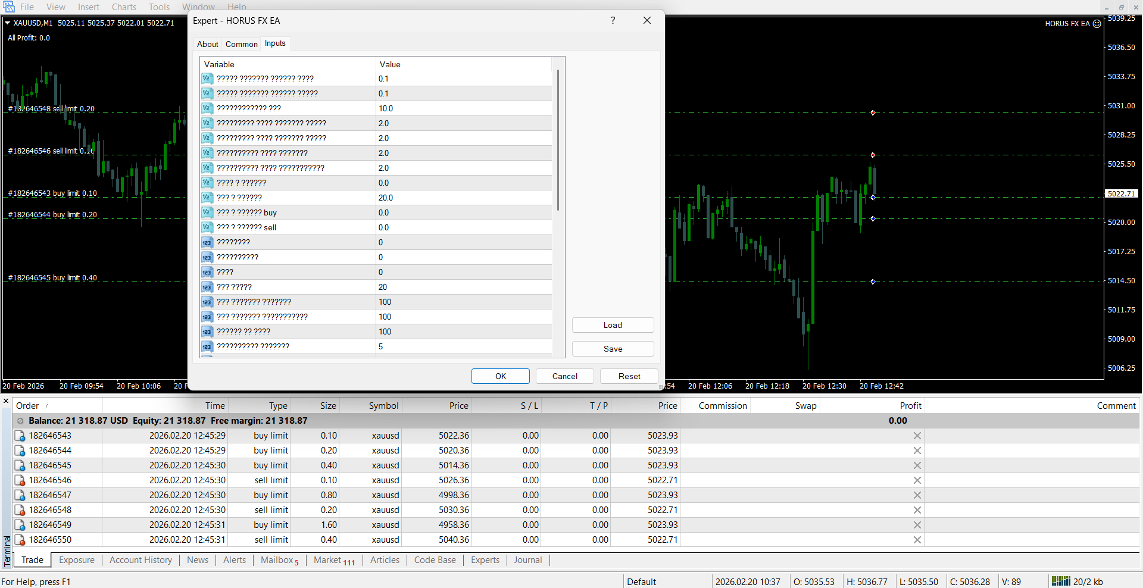Click the Reset button
This screenshot has height=588, width=1143.
(629, 376)
